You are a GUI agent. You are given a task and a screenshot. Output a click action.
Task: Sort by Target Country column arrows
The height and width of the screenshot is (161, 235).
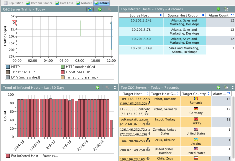click(x=208, y=94)
